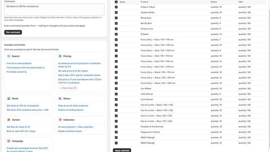Click Before cell quantity: 31

click(x=216, y=34)
